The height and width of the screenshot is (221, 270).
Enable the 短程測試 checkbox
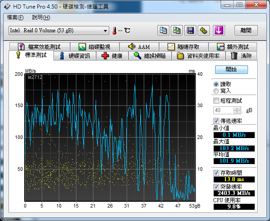coord(217,100)
